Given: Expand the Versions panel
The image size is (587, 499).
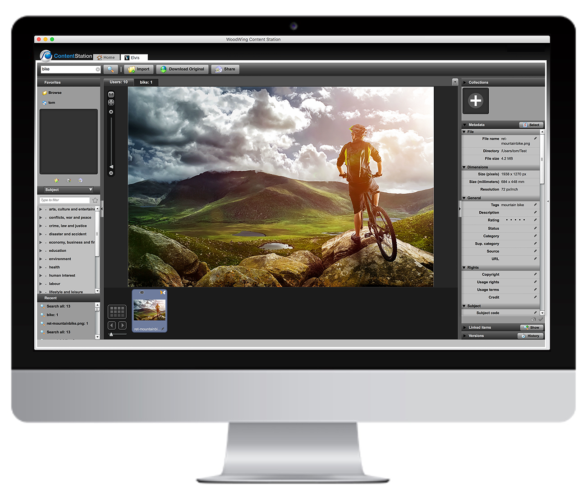Looking at the screenshot, I should pyautogui.click(x=464, y=336).
